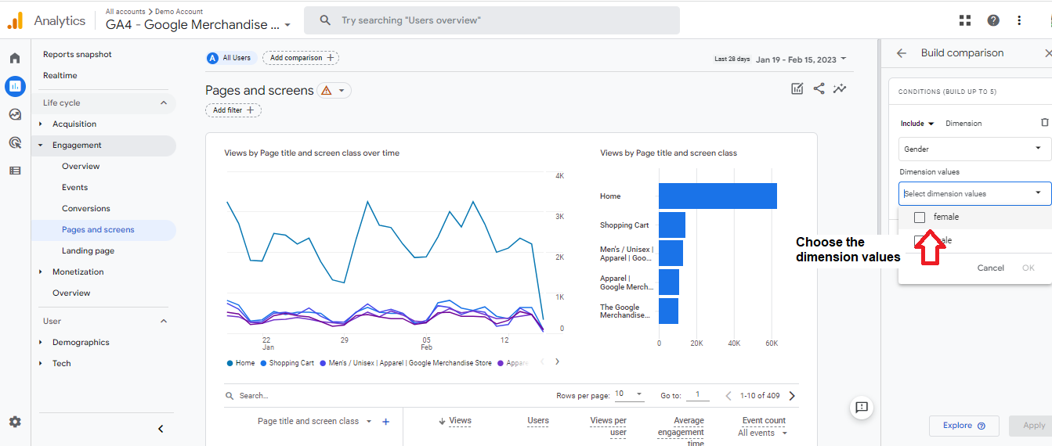Screen dimensions: 1052x446
Task: Go to next page of table rows
Action: click(x=792, y=396)
